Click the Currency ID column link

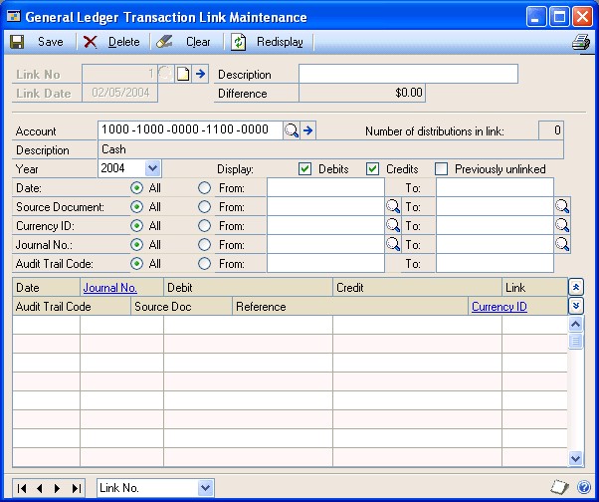[x=499, y=306]
